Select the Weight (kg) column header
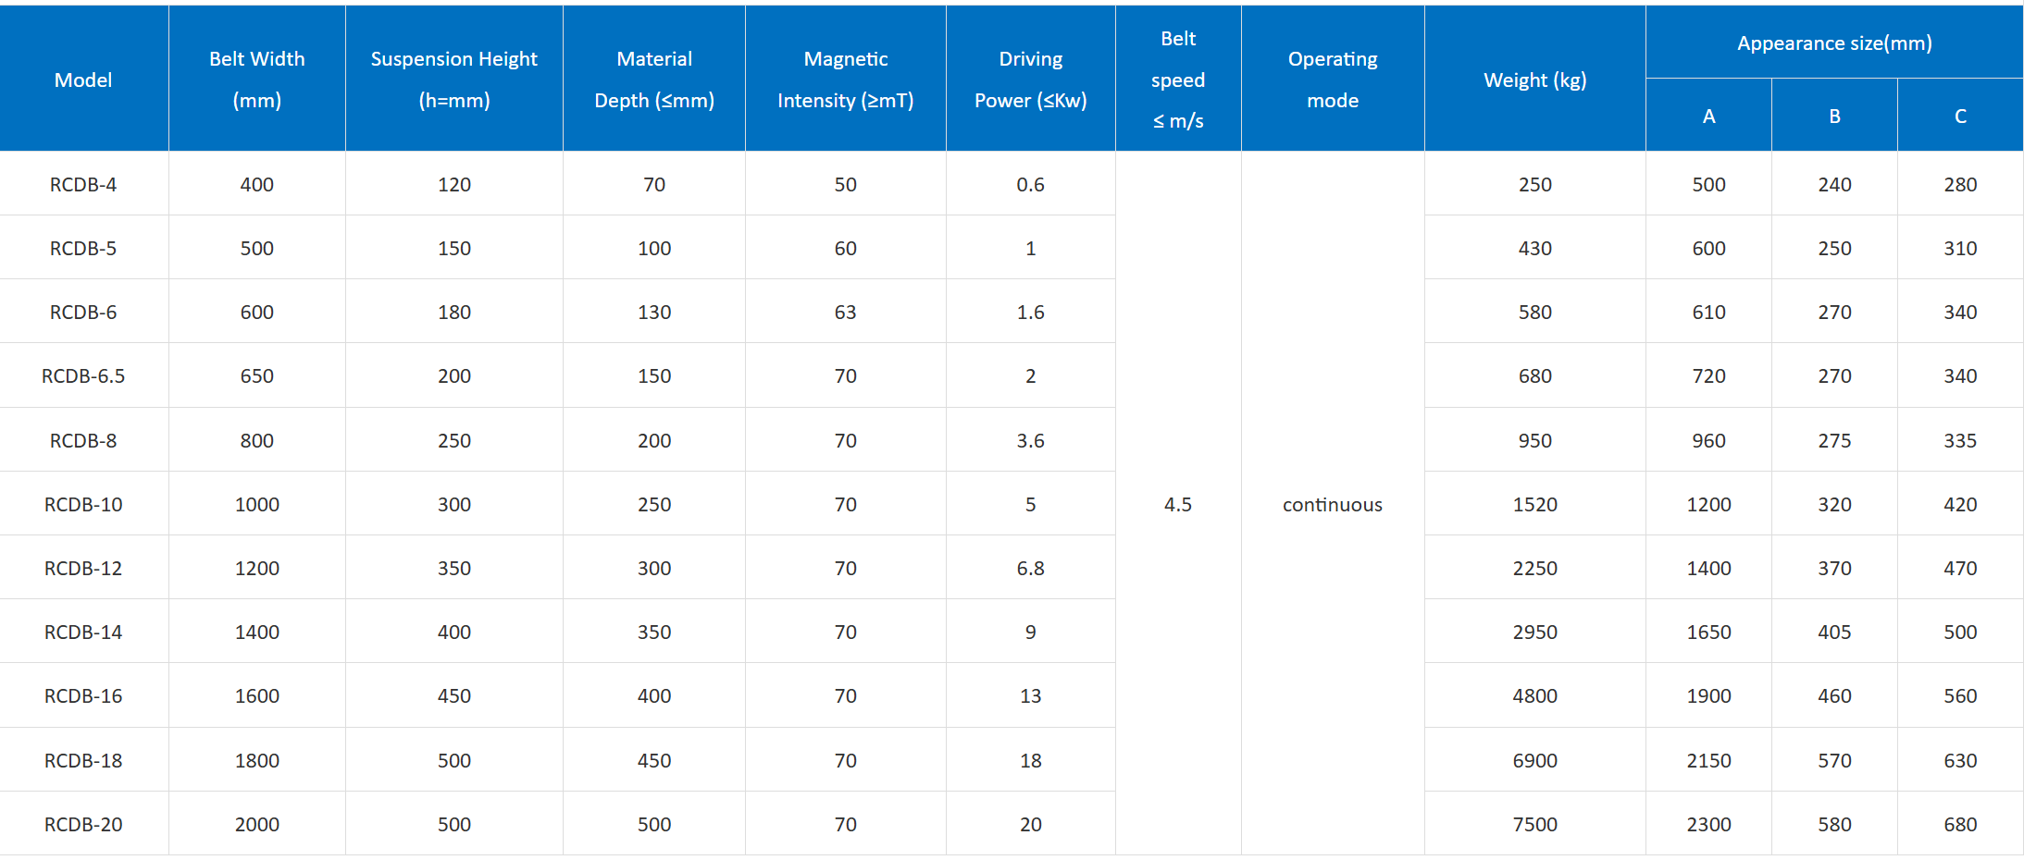The height and width of the screenshot is (860, 2024). click(1534, 80)
